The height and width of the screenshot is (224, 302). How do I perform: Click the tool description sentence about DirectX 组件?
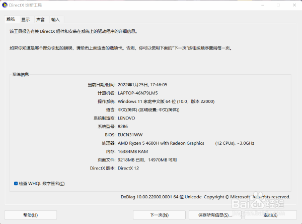[74, 31]
